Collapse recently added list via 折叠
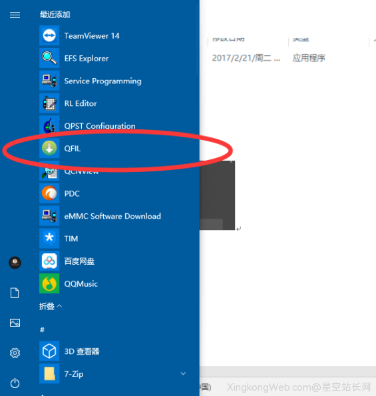The width and height of the screenshot is (376, 396). 51,307
